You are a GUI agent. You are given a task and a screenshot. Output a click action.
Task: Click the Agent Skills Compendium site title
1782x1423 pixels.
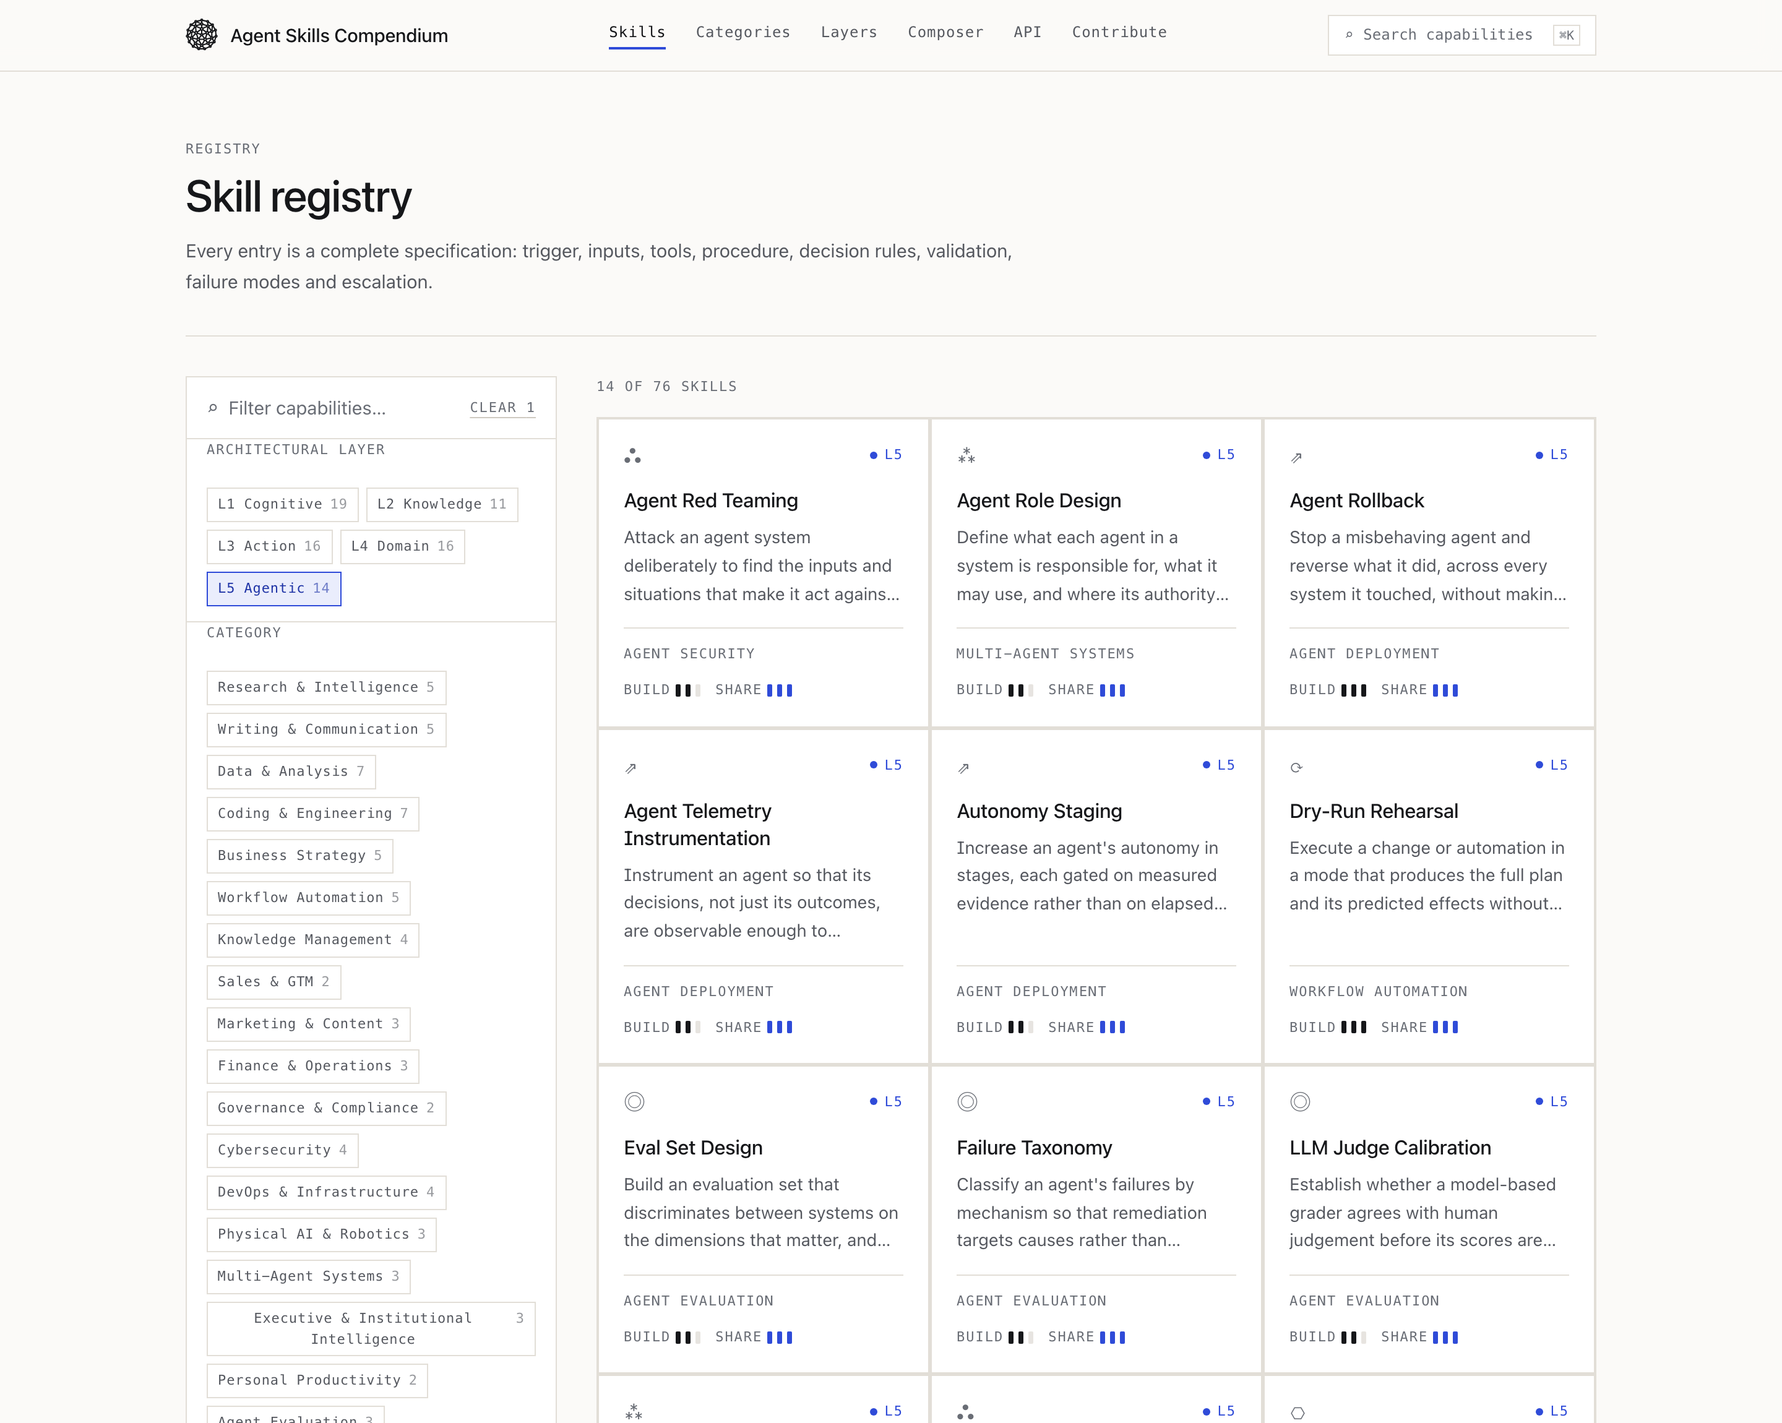coord(339,35)
